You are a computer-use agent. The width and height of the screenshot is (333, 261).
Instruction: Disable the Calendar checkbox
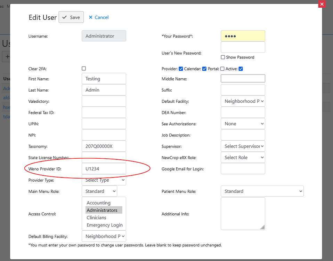204,69
